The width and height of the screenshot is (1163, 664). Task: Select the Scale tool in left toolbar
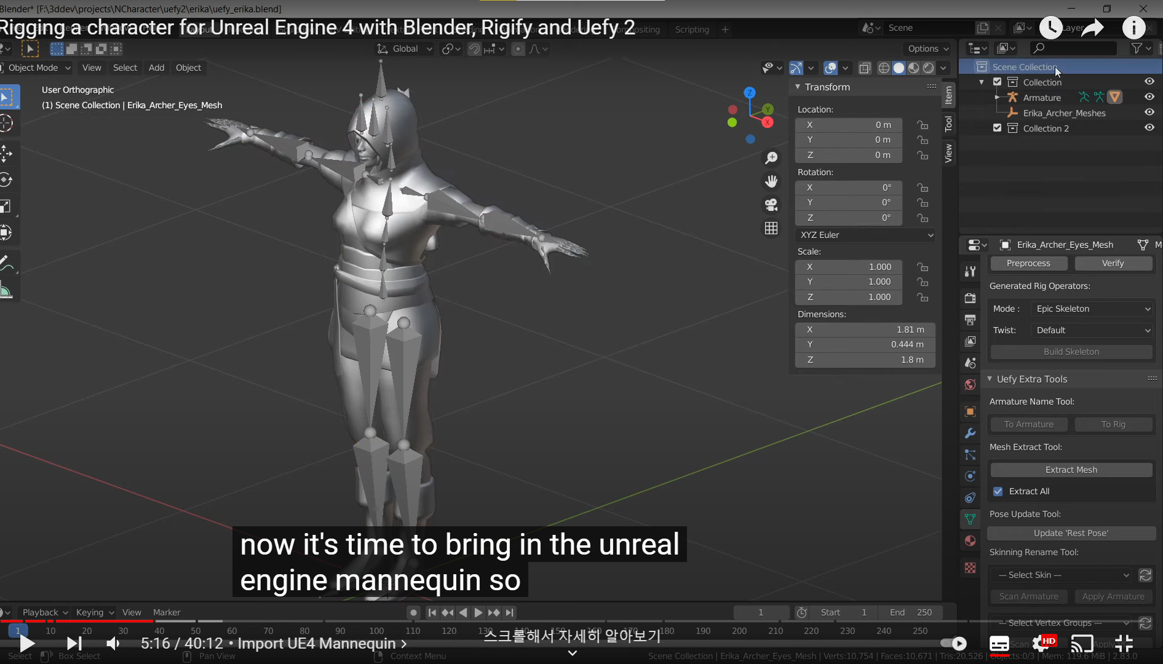[6, 206]
